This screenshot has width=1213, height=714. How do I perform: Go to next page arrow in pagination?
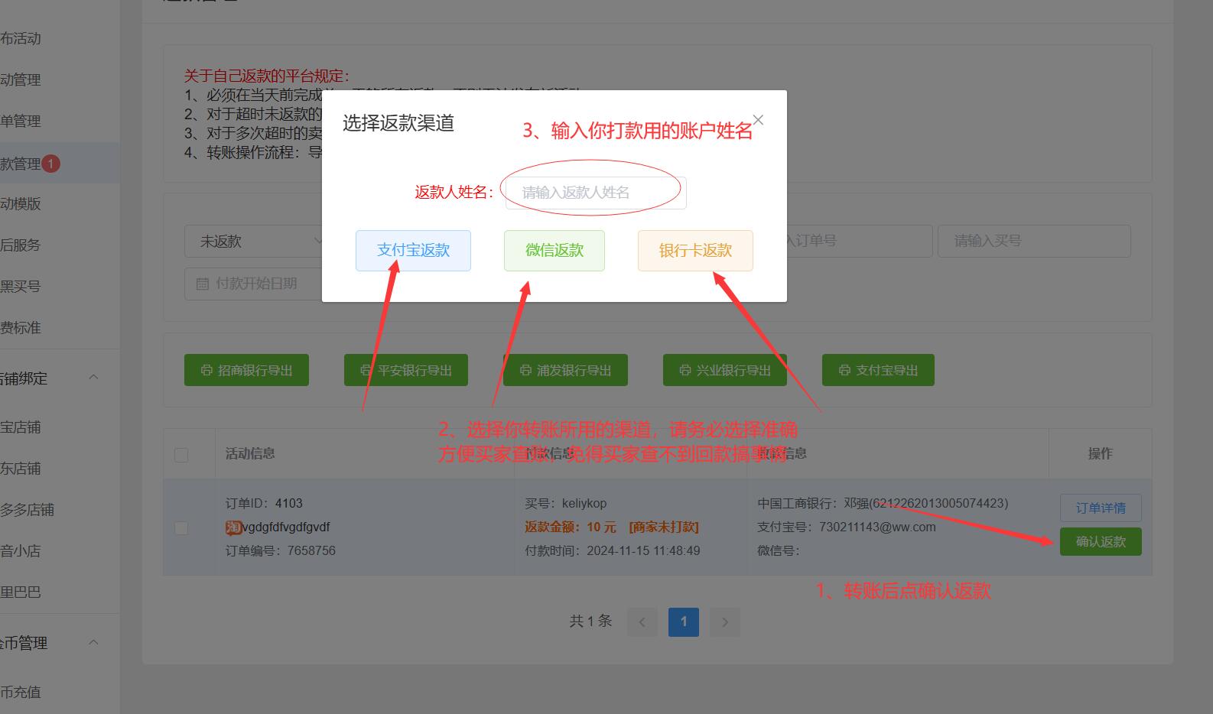[x=724, y=622]
